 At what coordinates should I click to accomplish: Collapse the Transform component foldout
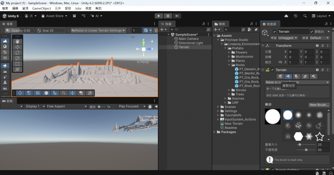263,46
